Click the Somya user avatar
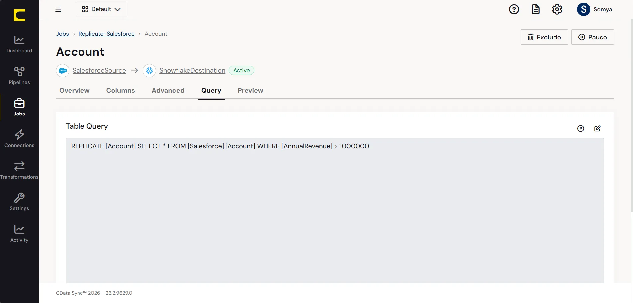This screenshot has width=633, height=303. (584, 9)
